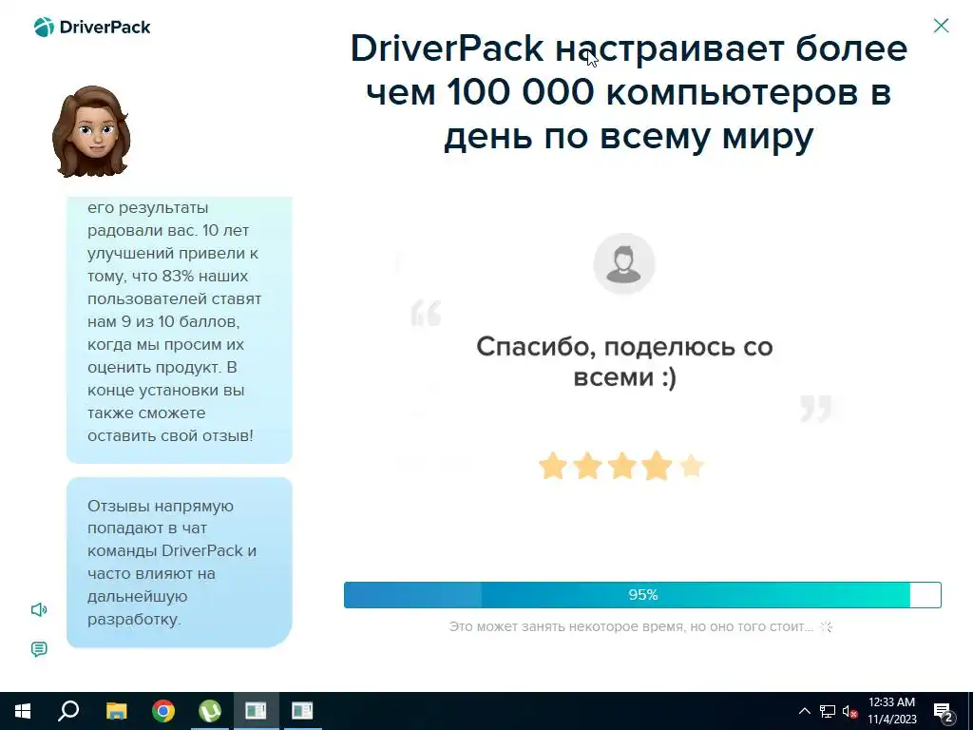Launch Google Chrome from taskbar
The height and width of the screenshot is (730, 973).
163,711
